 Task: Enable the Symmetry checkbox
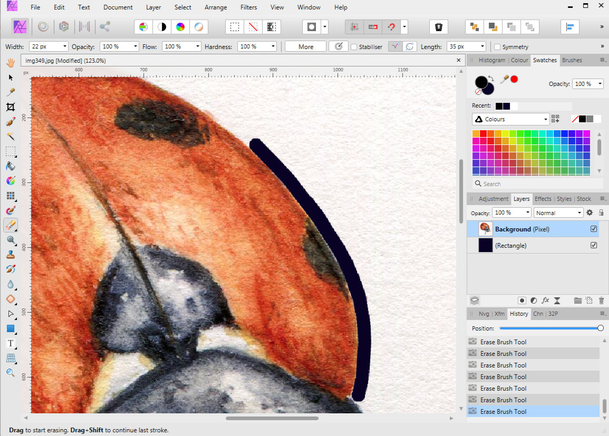[x=497, y=46]
